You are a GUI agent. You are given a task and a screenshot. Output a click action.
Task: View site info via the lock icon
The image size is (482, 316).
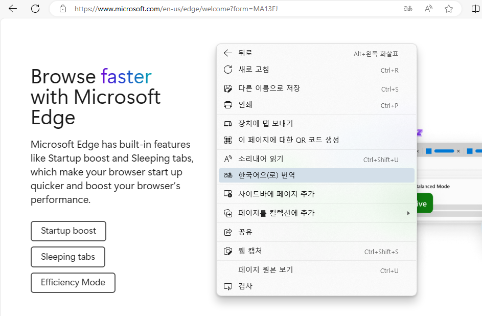[63, 9]
